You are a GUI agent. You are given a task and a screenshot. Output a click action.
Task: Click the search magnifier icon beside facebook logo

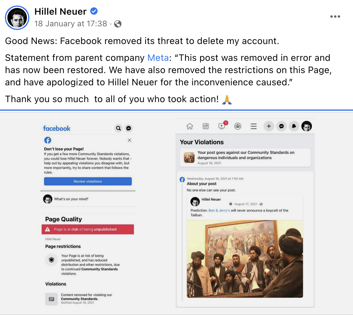tap(118, 128)
